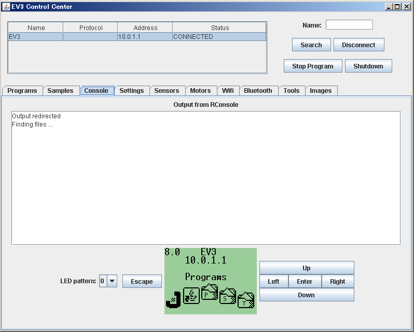The image size is (414, 332).
Task: Click the Address column header
Action: coord(145,27)
